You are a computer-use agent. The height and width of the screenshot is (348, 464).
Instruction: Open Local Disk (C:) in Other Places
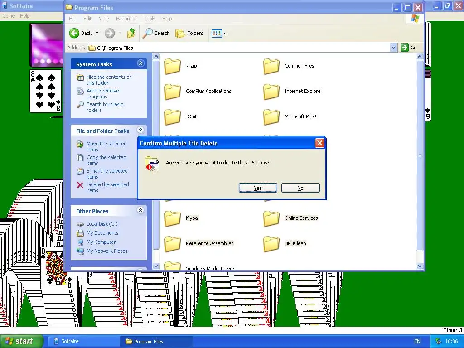[102, 224]
